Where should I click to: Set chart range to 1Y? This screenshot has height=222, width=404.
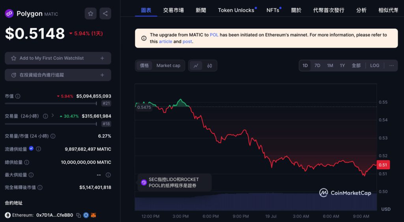click(x=342, y=65)
